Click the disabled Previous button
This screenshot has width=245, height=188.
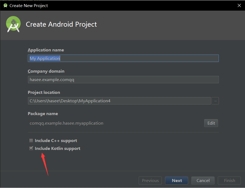tap(150, 180)
